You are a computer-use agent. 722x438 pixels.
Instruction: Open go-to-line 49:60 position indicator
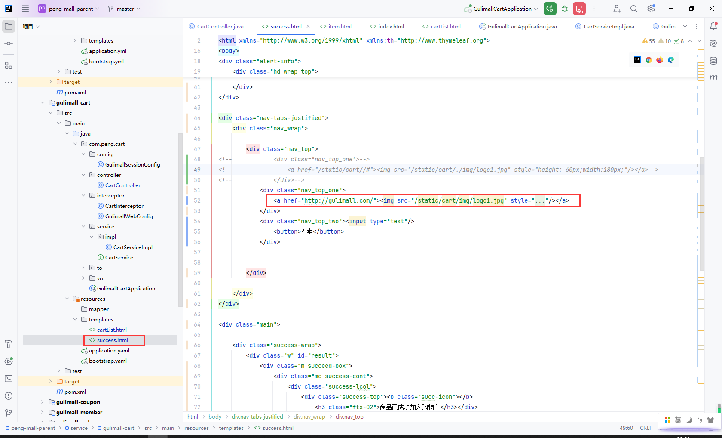pos(626,428)
